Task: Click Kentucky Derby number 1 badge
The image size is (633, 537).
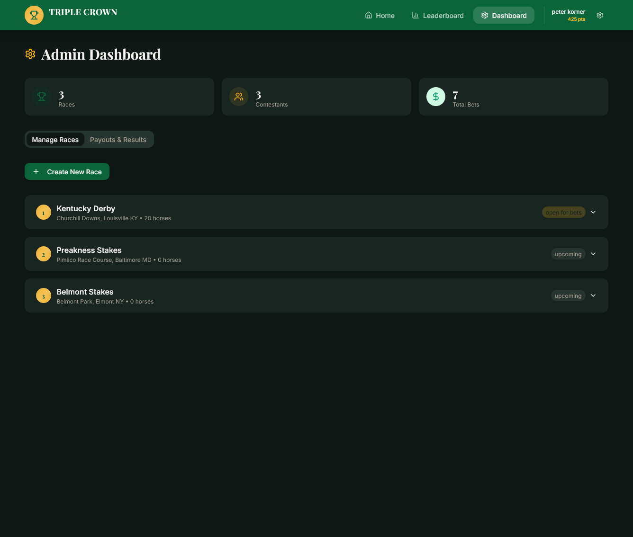Action: (x=44, y=212)
